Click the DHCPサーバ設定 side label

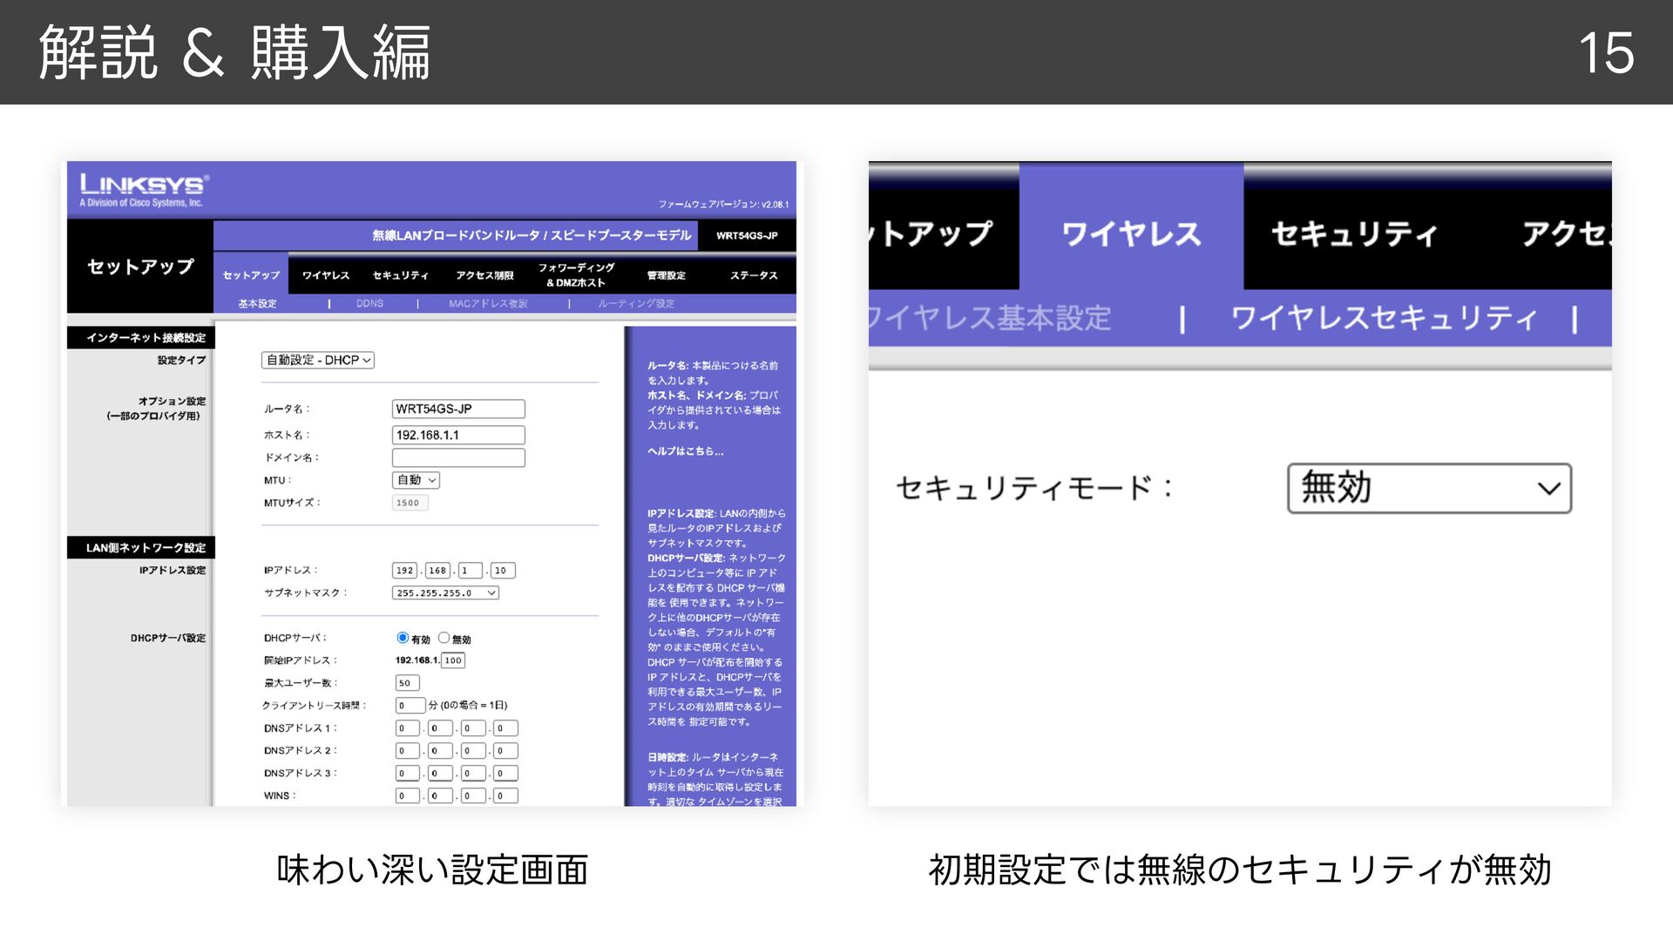click(x=168, y=638)
